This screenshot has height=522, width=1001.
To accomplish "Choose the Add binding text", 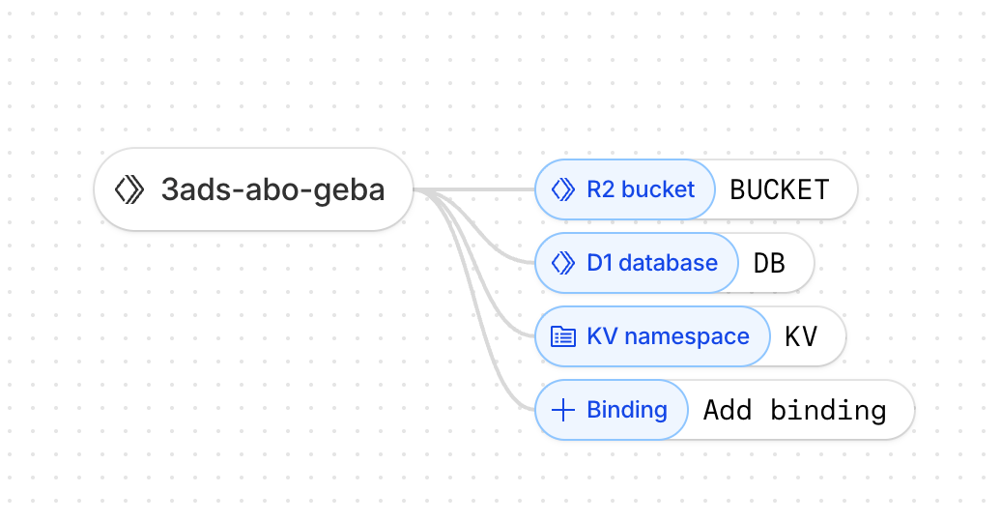I will (x=794, y=410).
